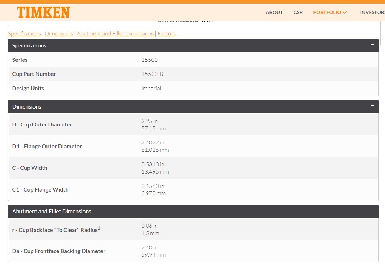Collapse the Specifications section
The height and width of the screenshot is (266, 385).
(x=372, y=44)
